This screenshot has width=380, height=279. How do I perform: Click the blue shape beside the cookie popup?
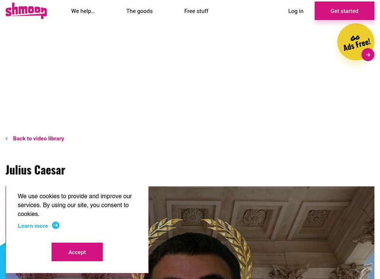(x=3, y=261)
